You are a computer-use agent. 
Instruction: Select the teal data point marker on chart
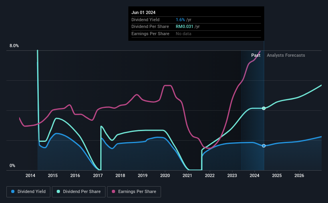pyautogui.click(x=264, y=108)
